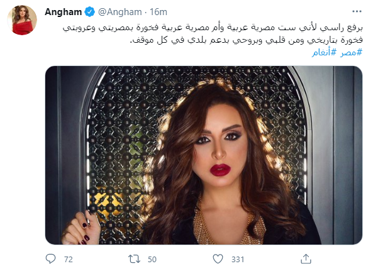Open the three-dot more options menu
This screenshot has height=271, width=373.
tap(357, 11)
